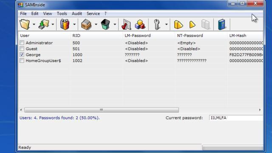
Task: Expand dropdown arrow next to open folder icon
Action: [x=34, y=24]
